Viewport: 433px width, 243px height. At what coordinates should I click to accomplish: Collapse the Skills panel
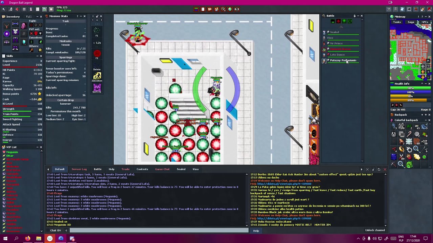pyautogui.click(x=37, y=56)
